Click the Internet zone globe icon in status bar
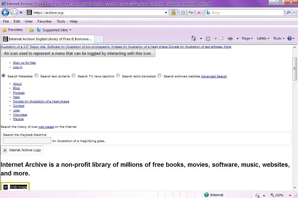Viewport: 298px width, 198px height. tap(207, 195)
